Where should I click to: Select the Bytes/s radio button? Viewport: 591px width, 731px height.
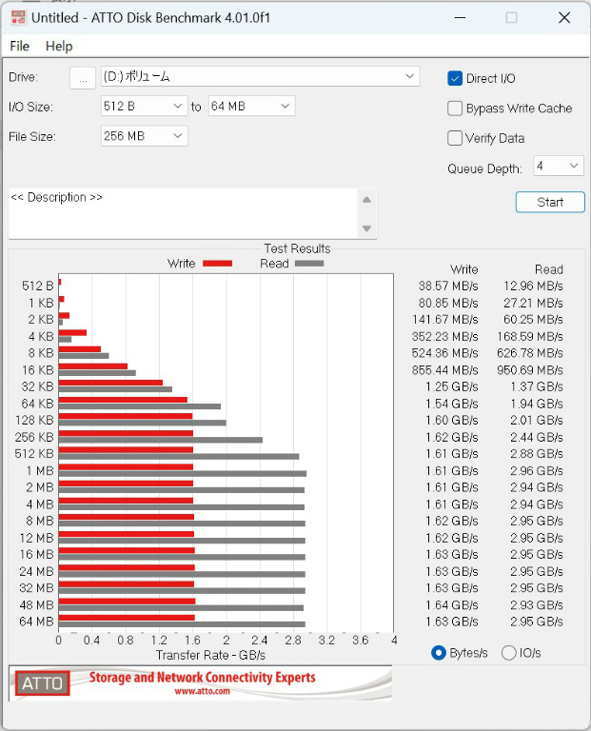439,653
